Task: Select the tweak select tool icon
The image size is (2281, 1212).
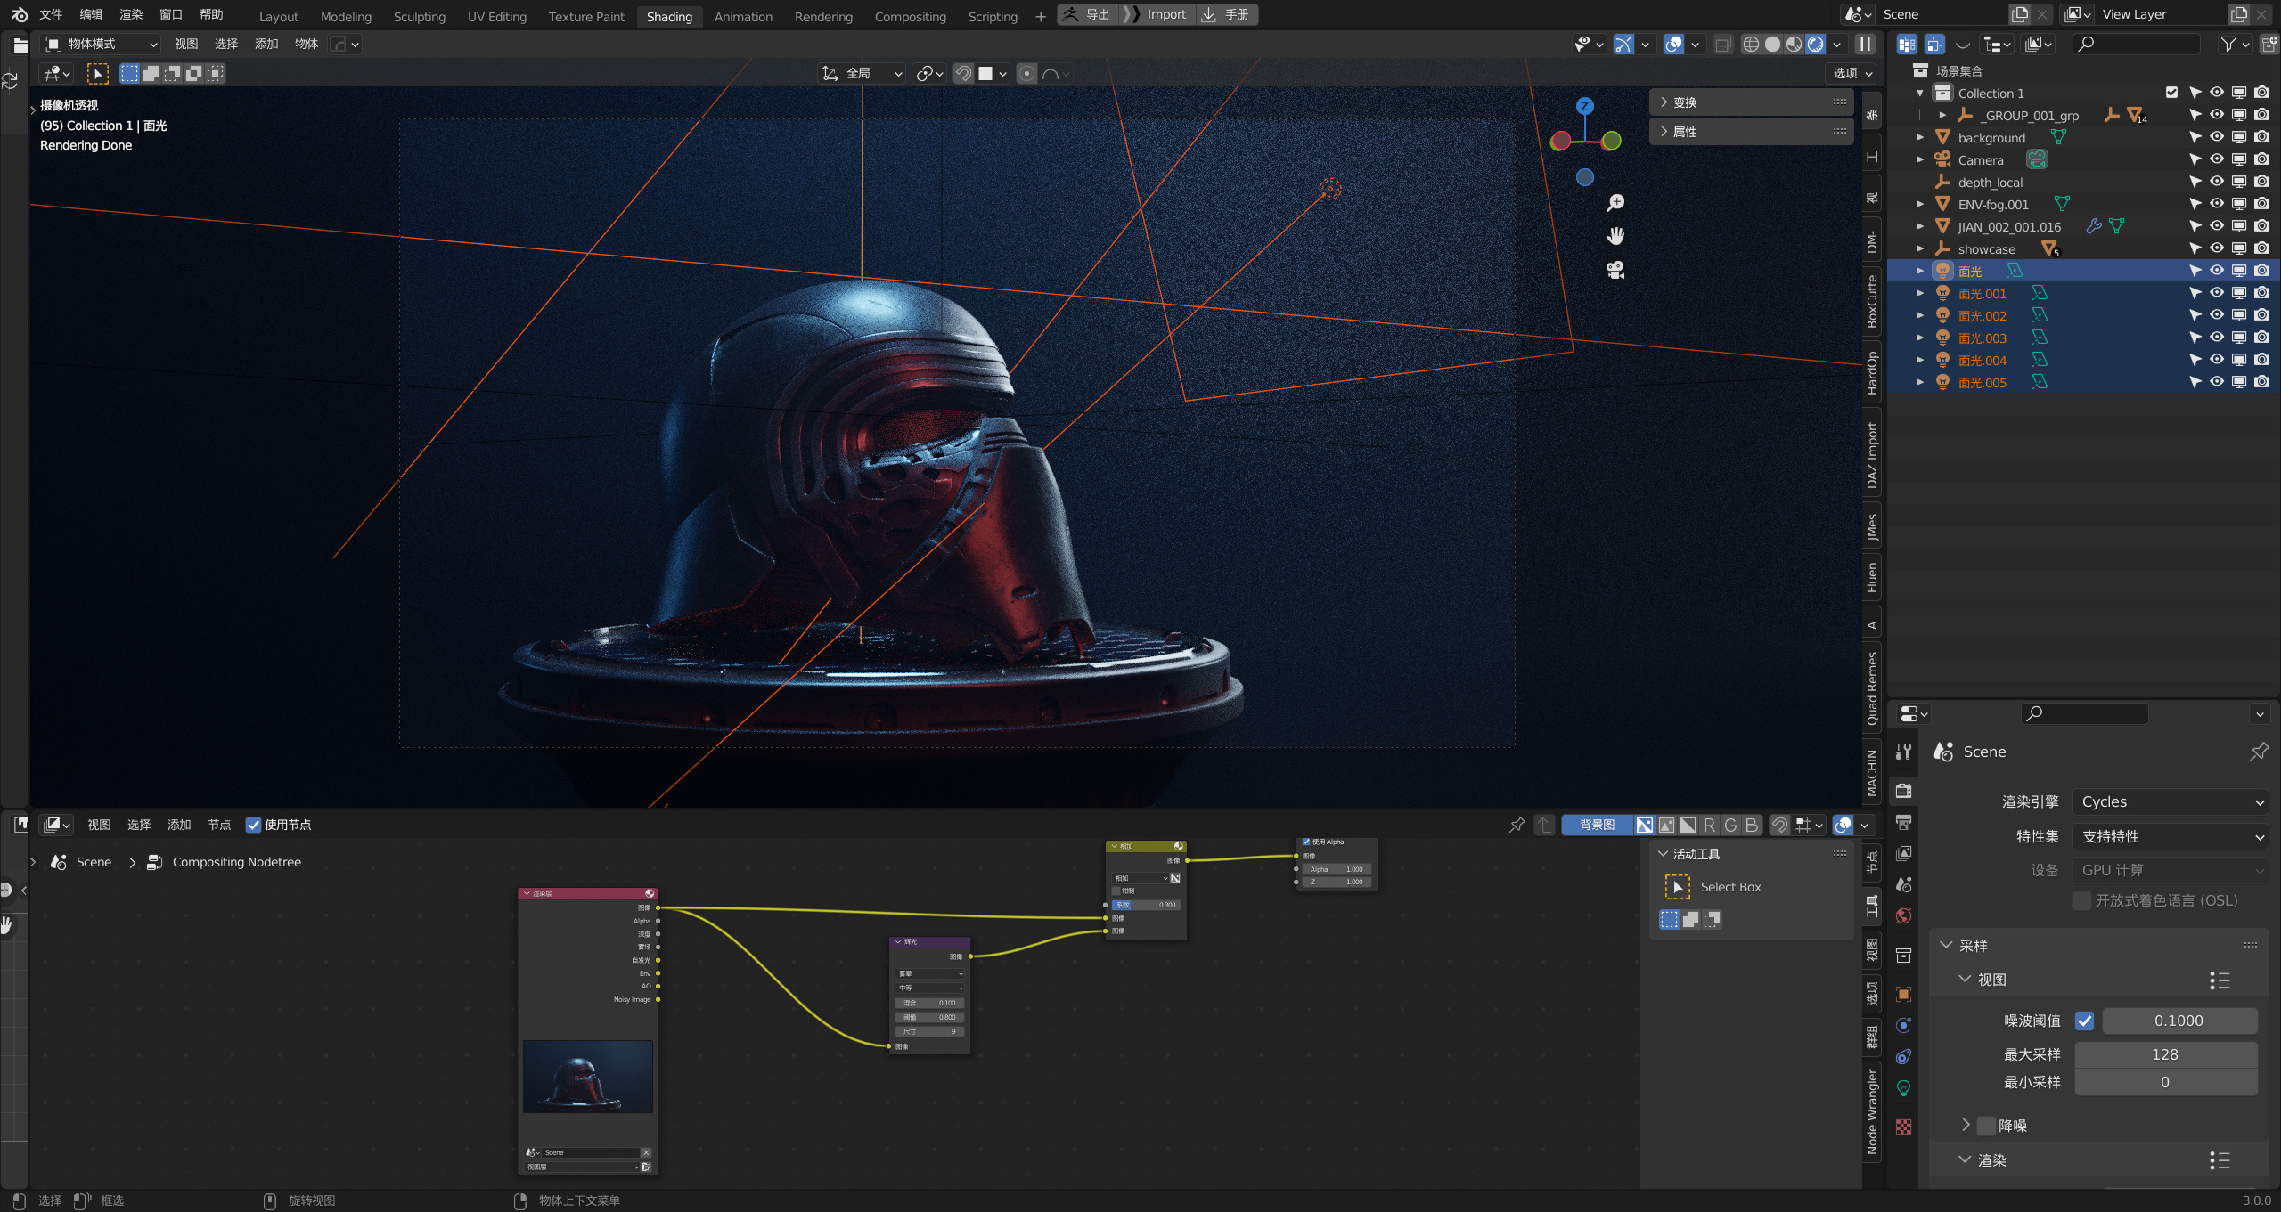Action: click(x=97, y=74)
